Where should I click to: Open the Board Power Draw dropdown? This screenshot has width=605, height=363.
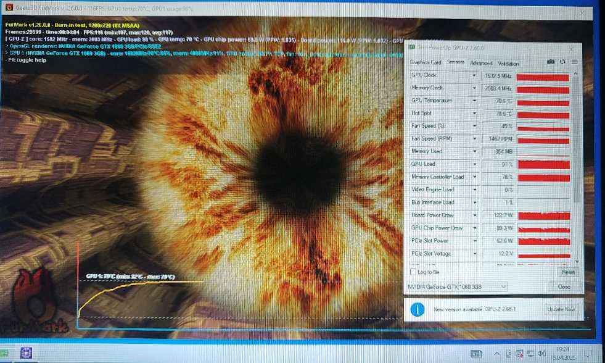point(474,215)
